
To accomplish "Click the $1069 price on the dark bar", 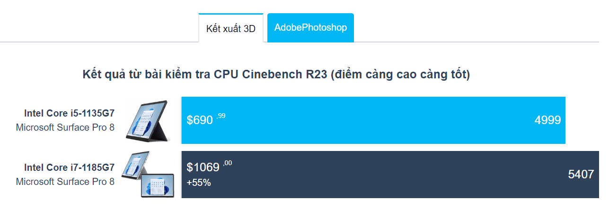I will [203, 167].
